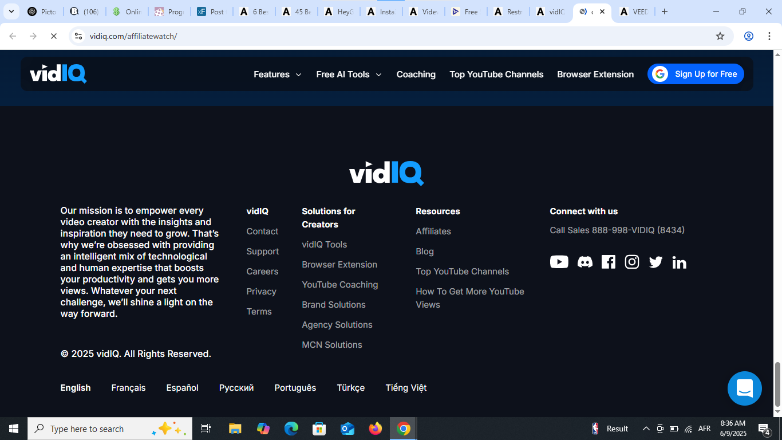
Task: Switch to the Pictory tab
Action: pos(42,11)
